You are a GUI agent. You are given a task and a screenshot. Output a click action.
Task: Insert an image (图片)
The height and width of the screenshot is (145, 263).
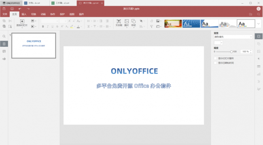[x=127, y=23]
